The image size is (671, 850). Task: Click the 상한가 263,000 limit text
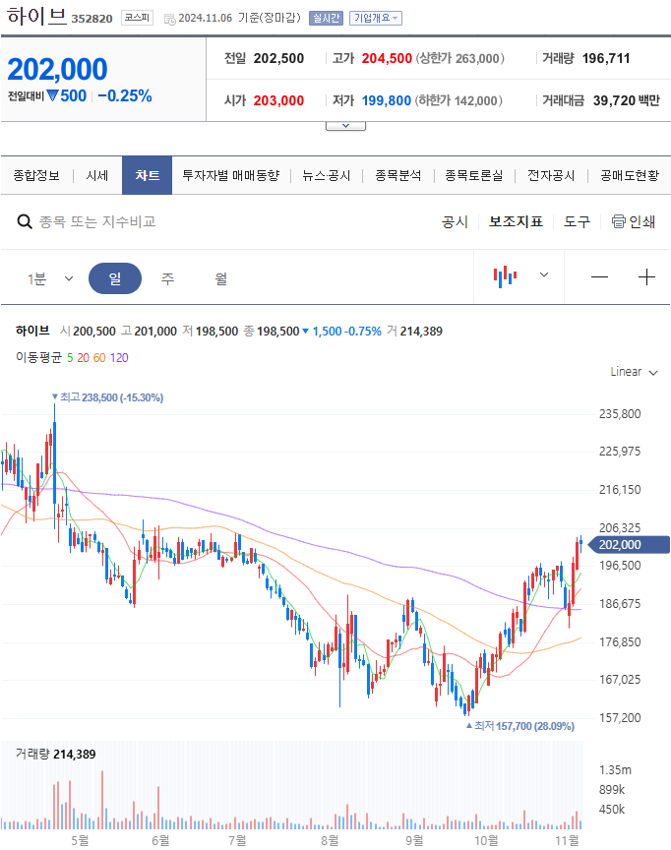click(460, 58)
